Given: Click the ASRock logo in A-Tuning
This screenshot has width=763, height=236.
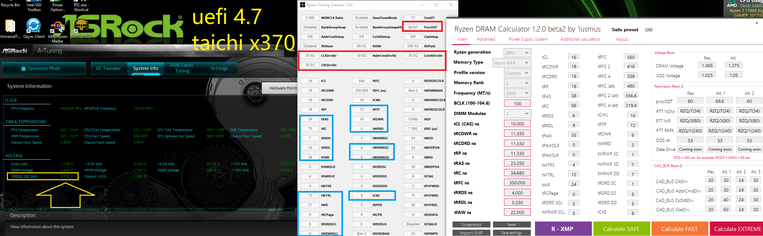Looking at the screenshot, I should 15,51.
